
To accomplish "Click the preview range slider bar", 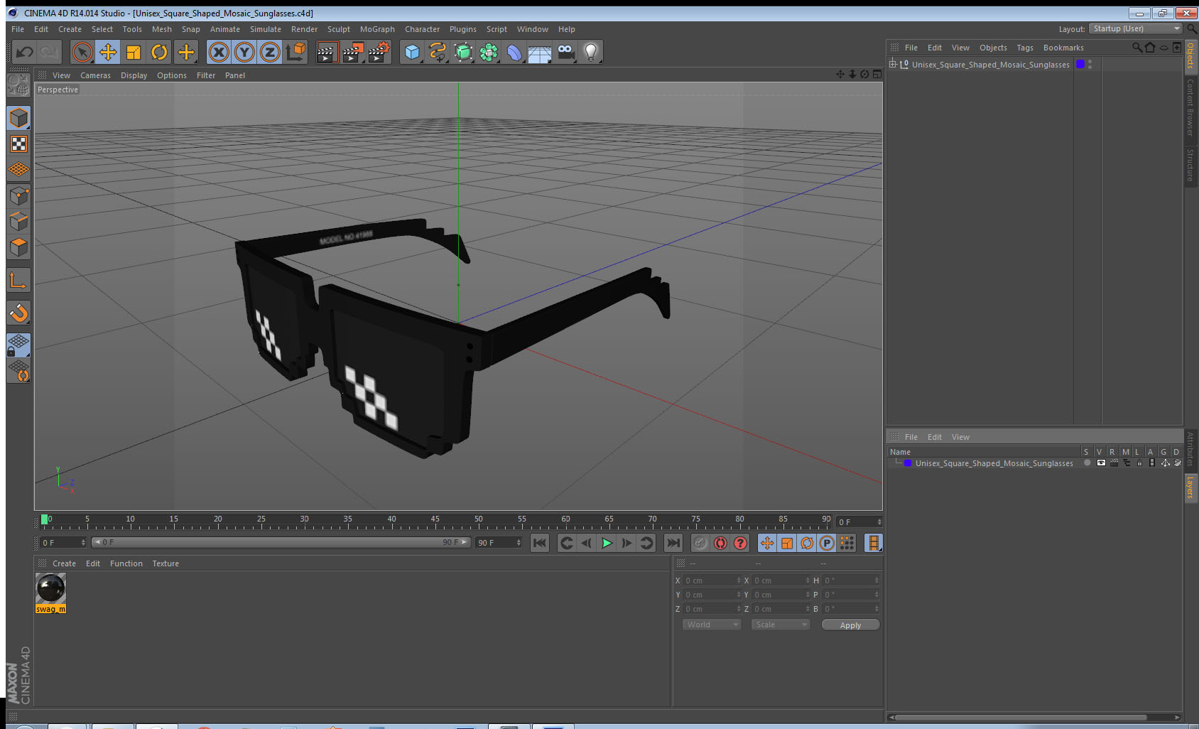I will pyautogui.click(x=281, y=542).
